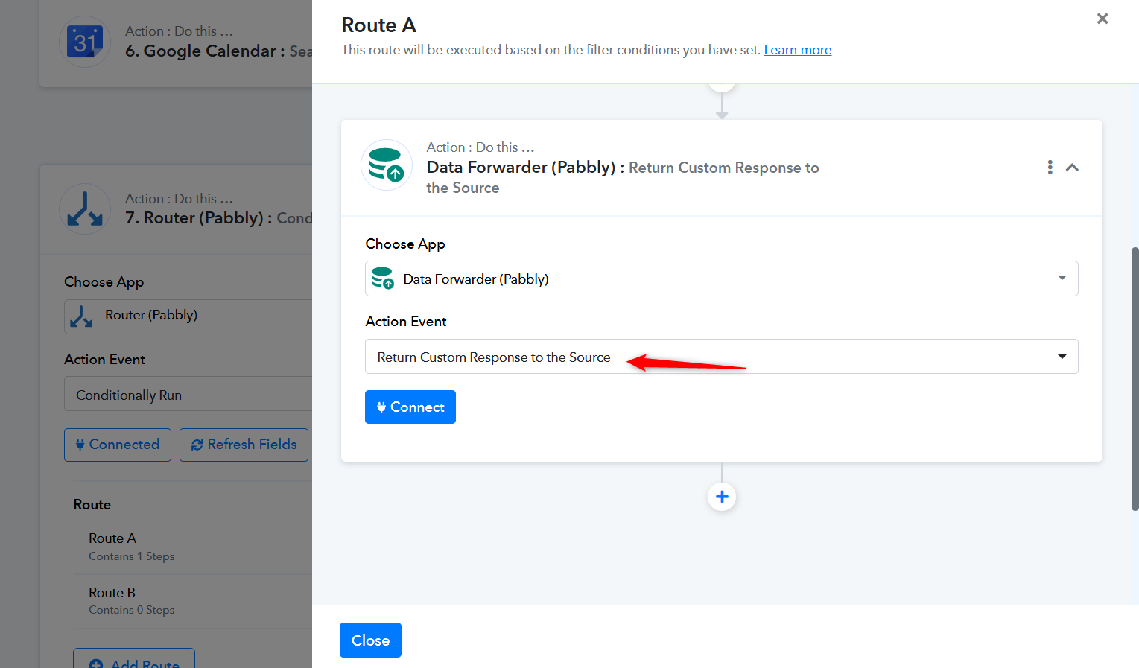1139x668 pixels.
Task: Click the Refresh Fields button
Action: [244, 445]
